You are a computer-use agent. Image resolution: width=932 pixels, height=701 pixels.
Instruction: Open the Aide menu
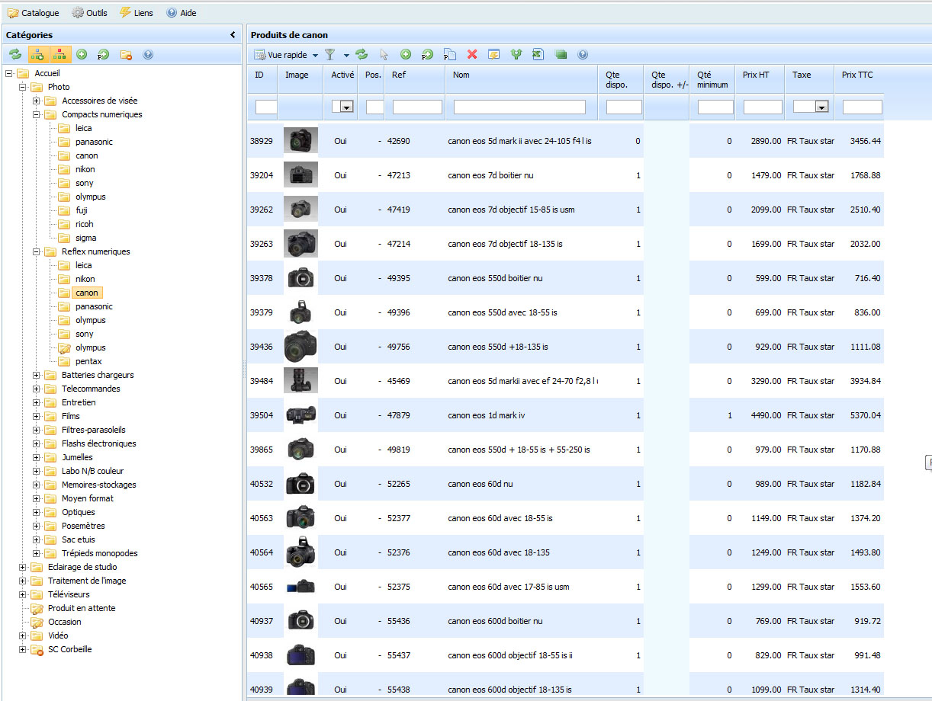point(181,13)
